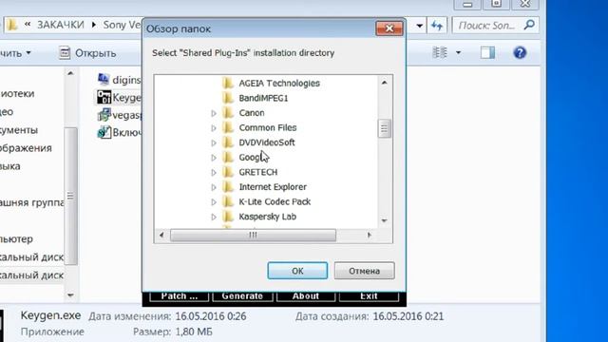The image size is (608, 342).
Task: Expand the K-Lite Codec Pack node
Action: (214, 202)
